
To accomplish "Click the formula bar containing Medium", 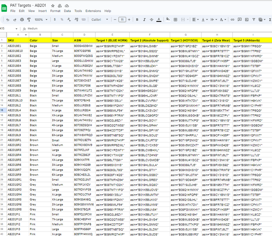I will pyautogui.click(x=149, y=29).
